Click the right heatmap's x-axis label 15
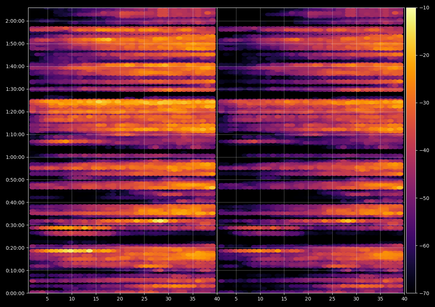This screenshot has width=435, height=307. pos(284,299)
